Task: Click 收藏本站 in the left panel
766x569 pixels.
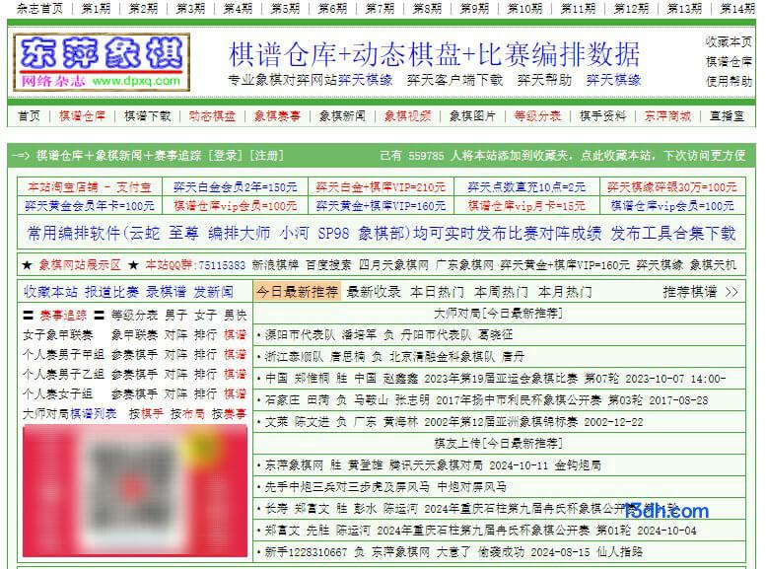Action: tap(50, 292)
